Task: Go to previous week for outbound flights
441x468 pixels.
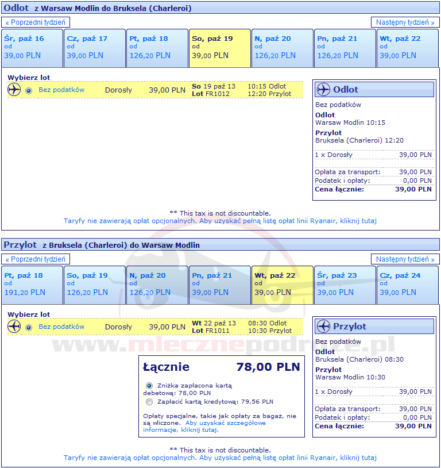Action: click(x=36, y=22)
